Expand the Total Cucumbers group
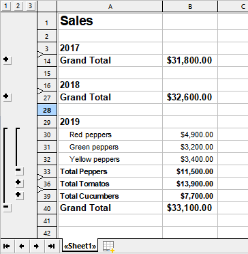The image size is (248, 254). tap(19, 195)
